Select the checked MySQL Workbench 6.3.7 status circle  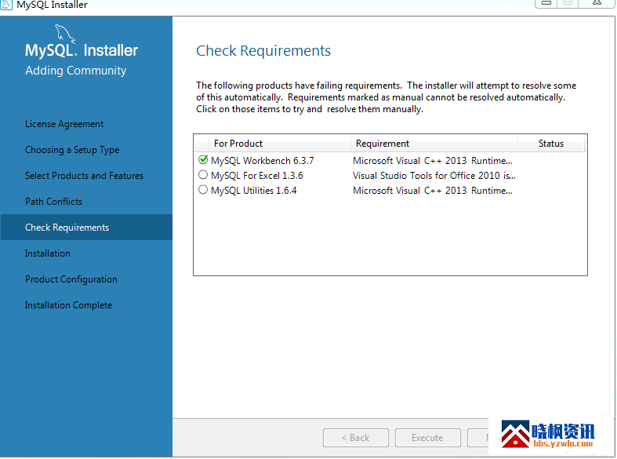[x=203, y=160]
